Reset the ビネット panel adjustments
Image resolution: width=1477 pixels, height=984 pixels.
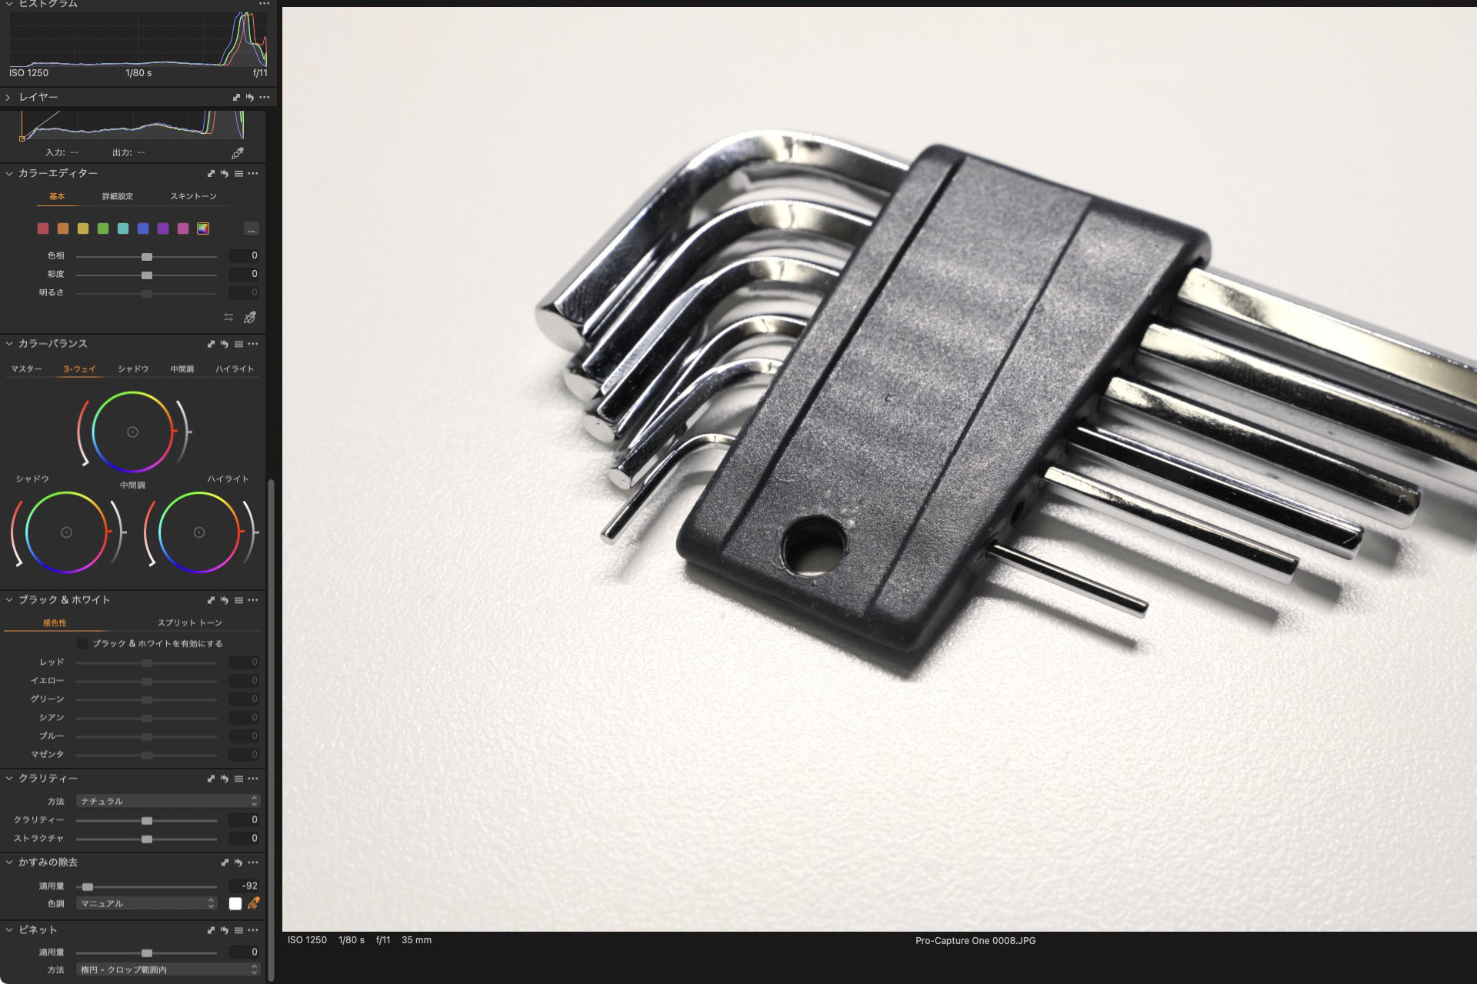225,930
